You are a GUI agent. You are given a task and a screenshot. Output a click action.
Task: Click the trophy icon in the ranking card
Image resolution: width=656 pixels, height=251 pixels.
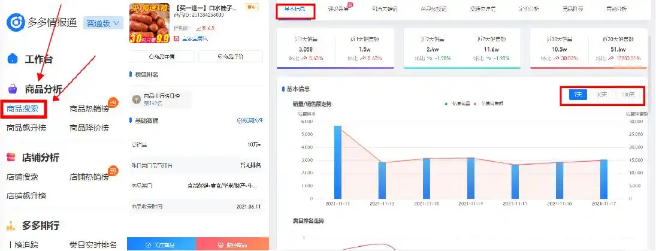click(x=136, y=99)
